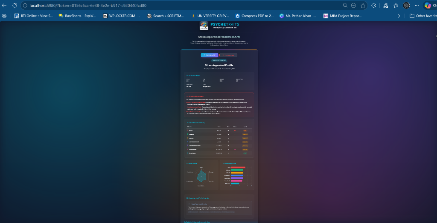Click the Stress Appraisal Profile Analysis header
This screenshot has width=437, height=223.
tap(197, 198)
